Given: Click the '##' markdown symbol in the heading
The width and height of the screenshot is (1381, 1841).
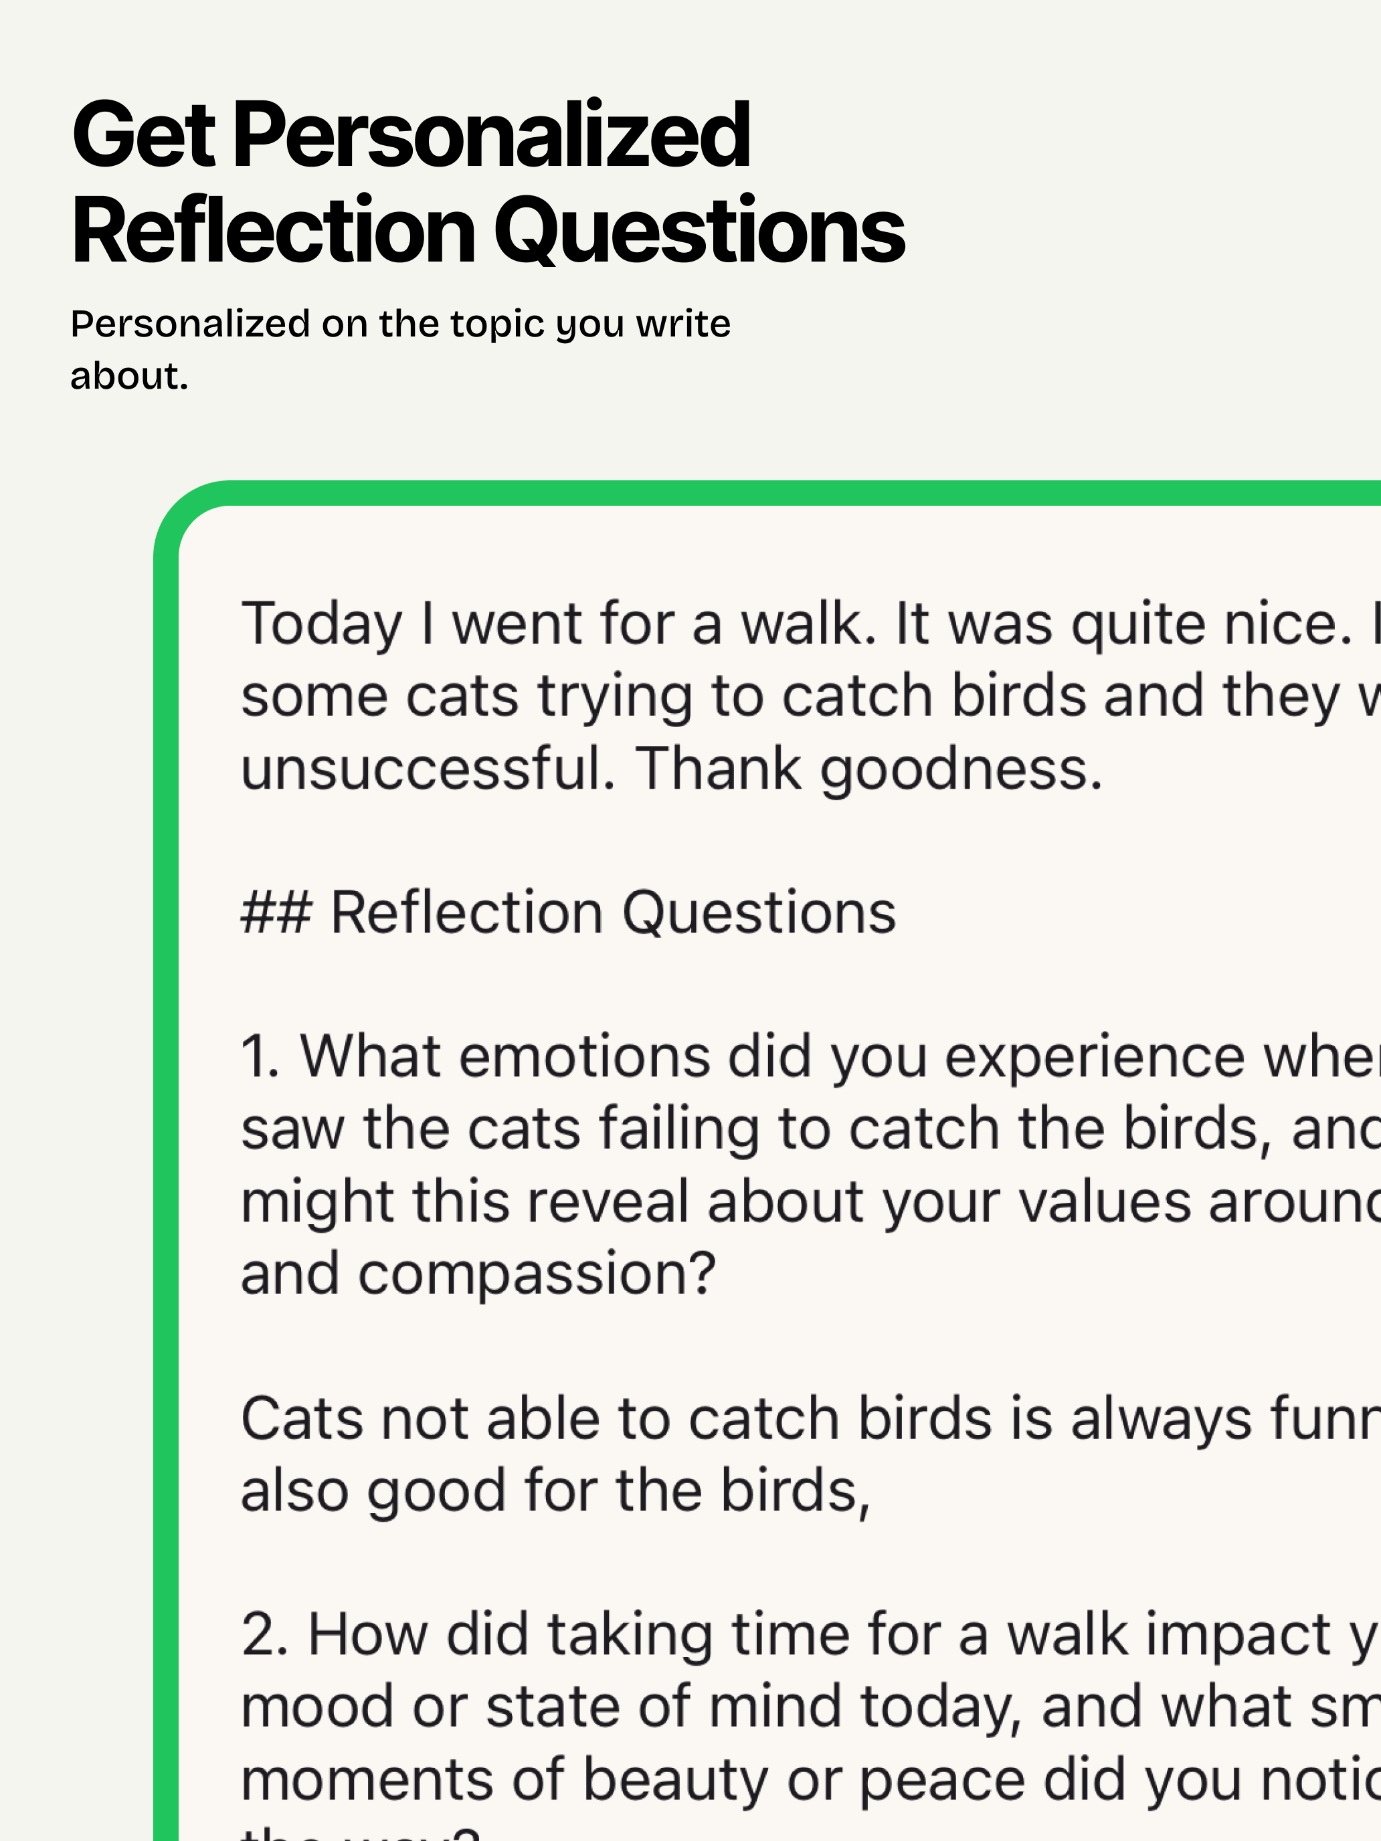Looking at the screenshot, I should [x=276, y=912].
